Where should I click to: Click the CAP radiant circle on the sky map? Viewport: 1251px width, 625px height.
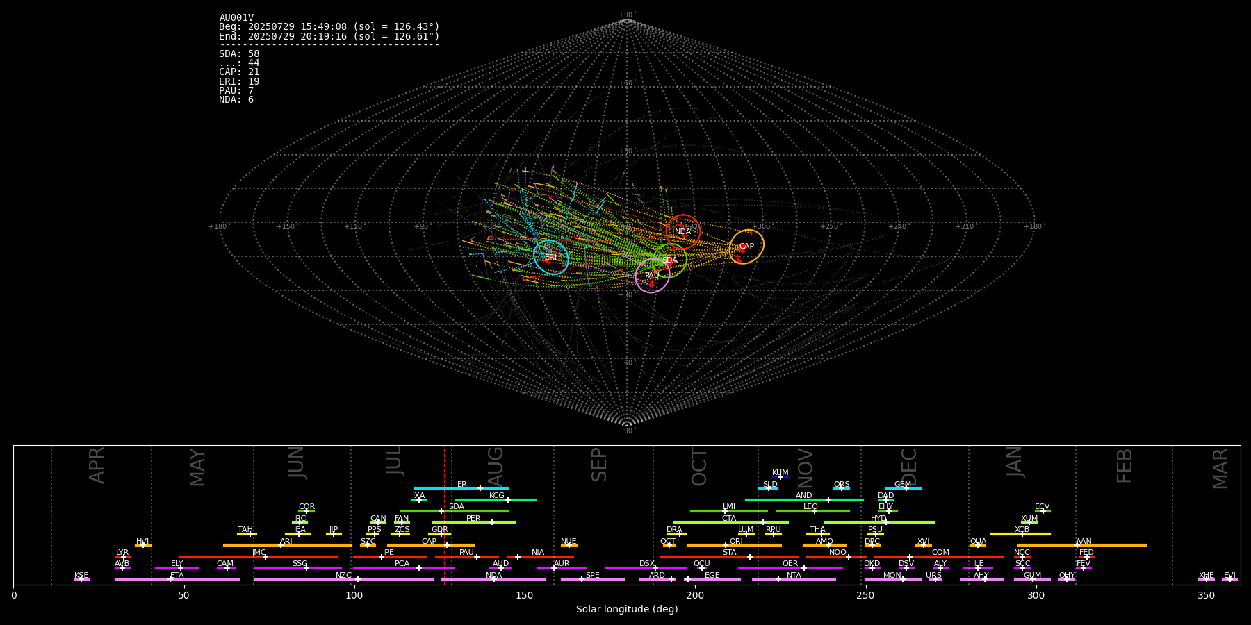746,247
